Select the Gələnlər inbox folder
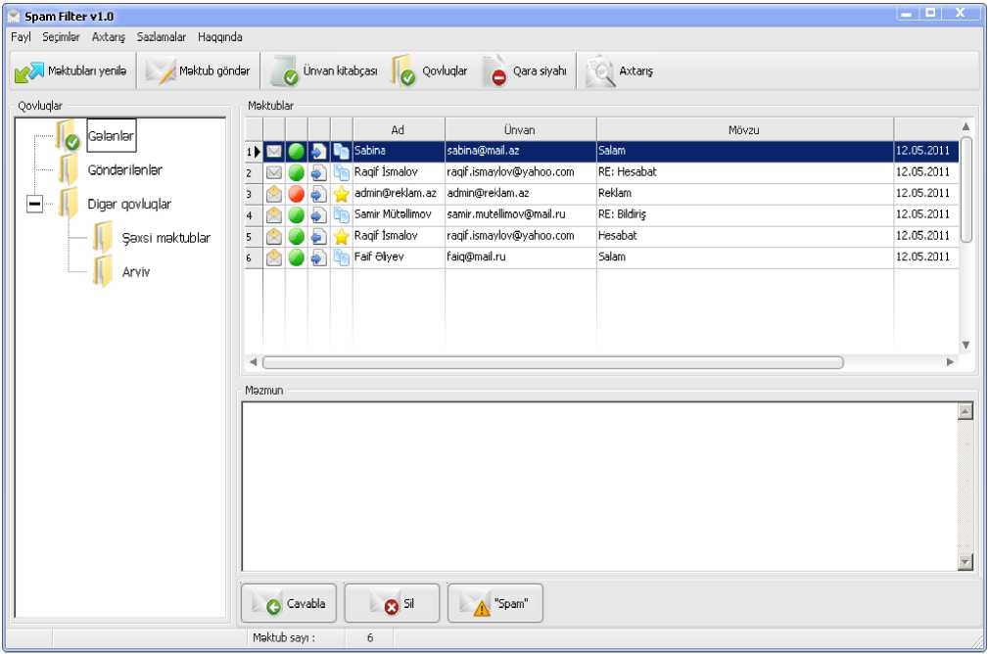The height and width of the screenshot is (654, 989). click(110, 136)
